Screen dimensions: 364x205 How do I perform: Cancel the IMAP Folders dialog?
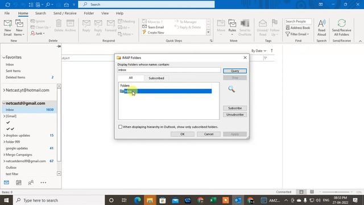click(209, 134)
